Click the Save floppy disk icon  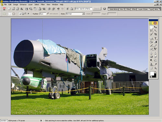(x=27, y=9)
